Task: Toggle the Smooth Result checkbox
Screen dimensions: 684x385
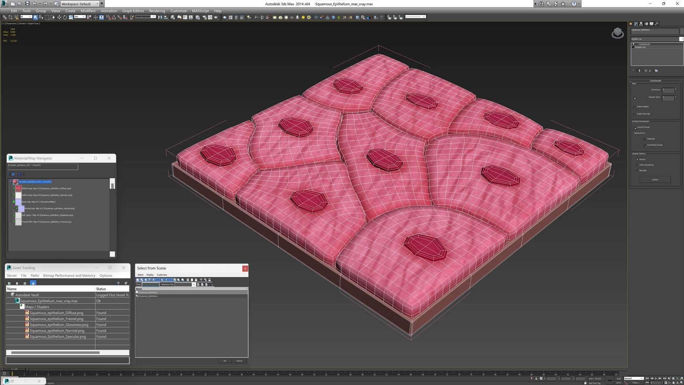Action: coord(635,128)
